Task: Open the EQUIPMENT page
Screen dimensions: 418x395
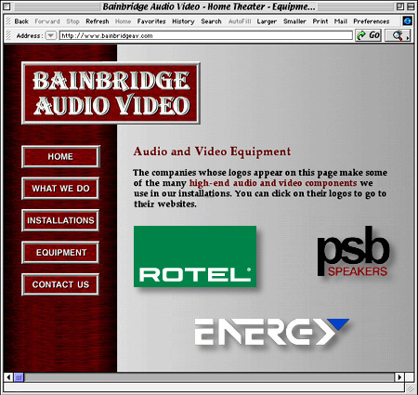Action: 60,253
